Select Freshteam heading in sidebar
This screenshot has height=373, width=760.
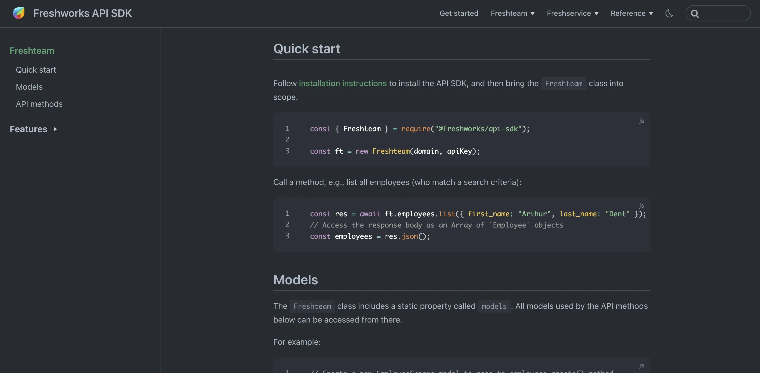point(32,51)
